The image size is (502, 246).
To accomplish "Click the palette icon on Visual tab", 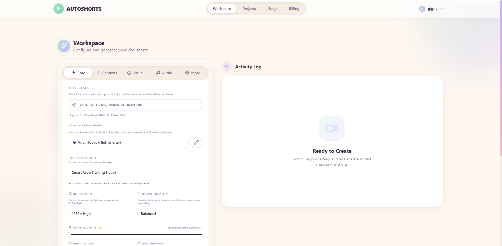I will click(x=129, y=73).
